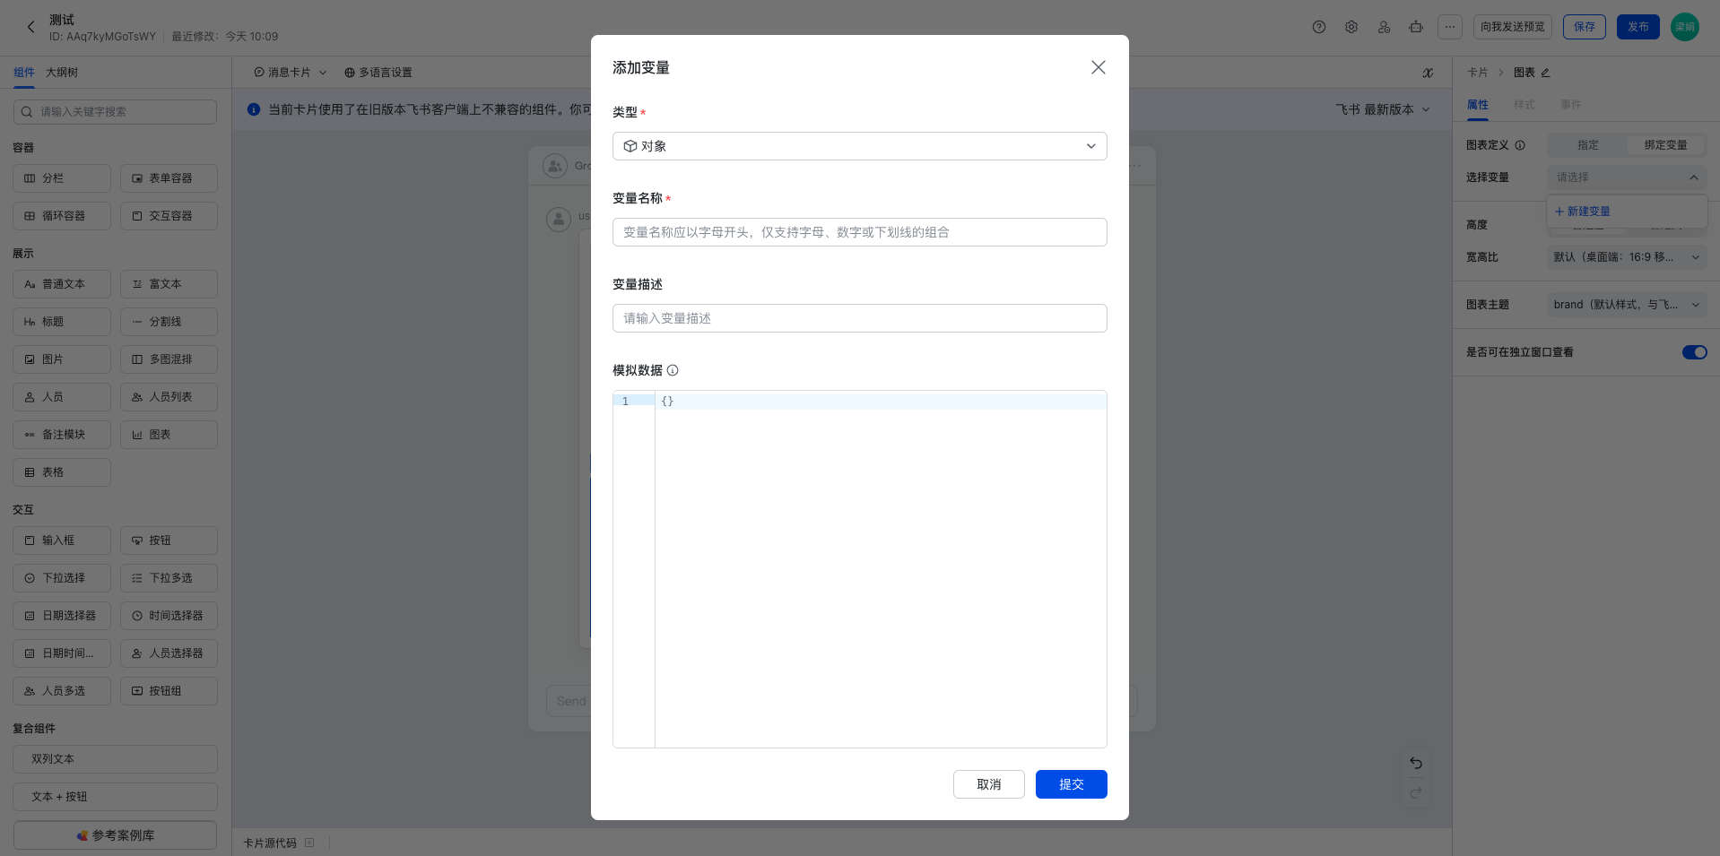Open the 类型 dropdown showing 对象
1720x856 pixels.
click(x=859, y=146)
